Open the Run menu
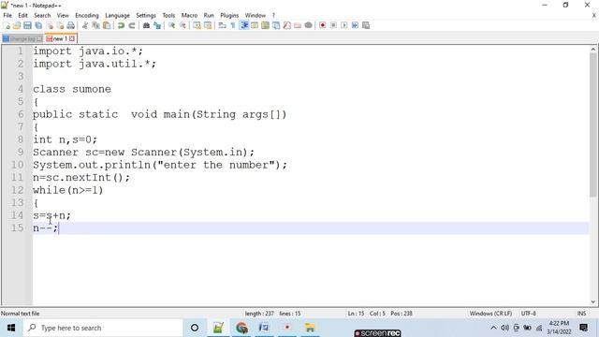 pyautogui.click(x=209, y=15)
